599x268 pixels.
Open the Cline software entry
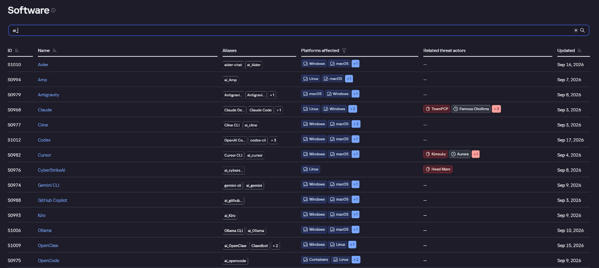click(x=43, y=125)
